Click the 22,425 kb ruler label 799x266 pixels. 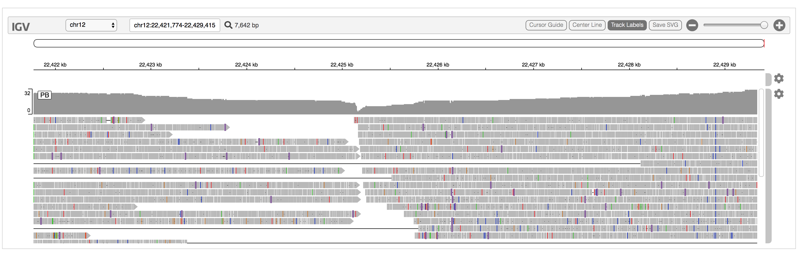[342, 65]
